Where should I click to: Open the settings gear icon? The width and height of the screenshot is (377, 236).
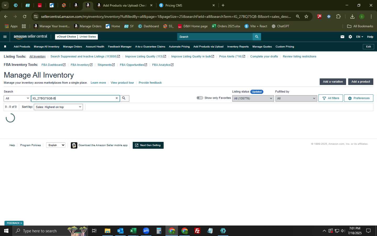click(x=350, y=37)
